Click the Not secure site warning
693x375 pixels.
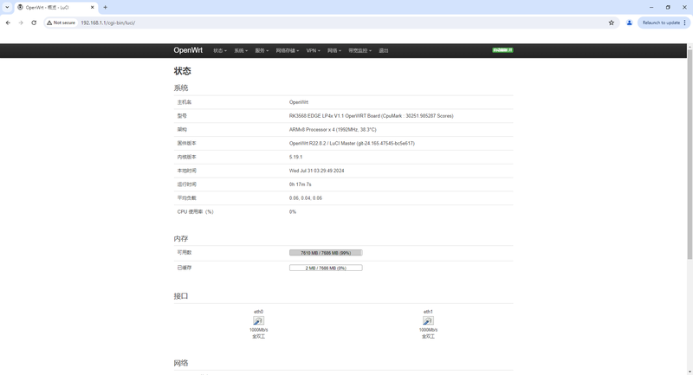(x=61, y=23)
